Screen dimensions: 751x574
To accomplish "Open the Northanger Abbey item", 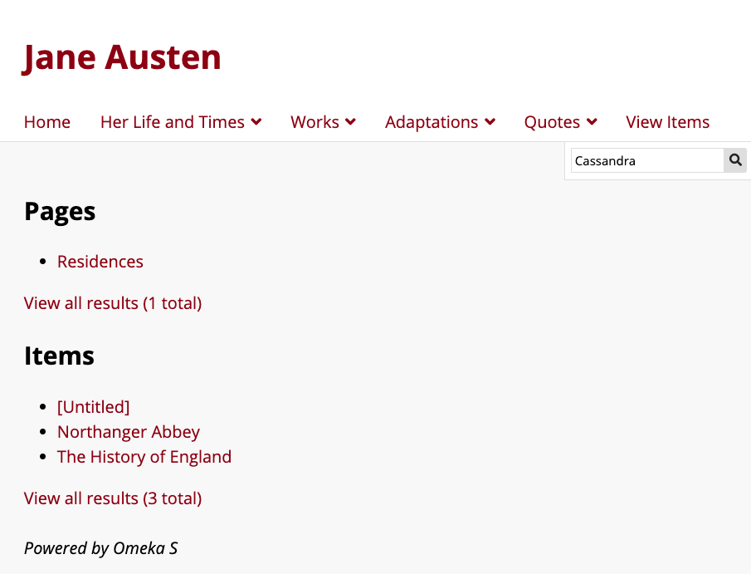I will 129,432.
